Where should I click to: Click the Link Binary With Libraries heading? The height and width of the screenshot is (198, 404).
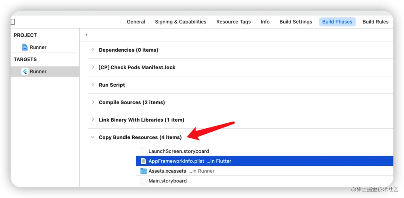(142, 120)
